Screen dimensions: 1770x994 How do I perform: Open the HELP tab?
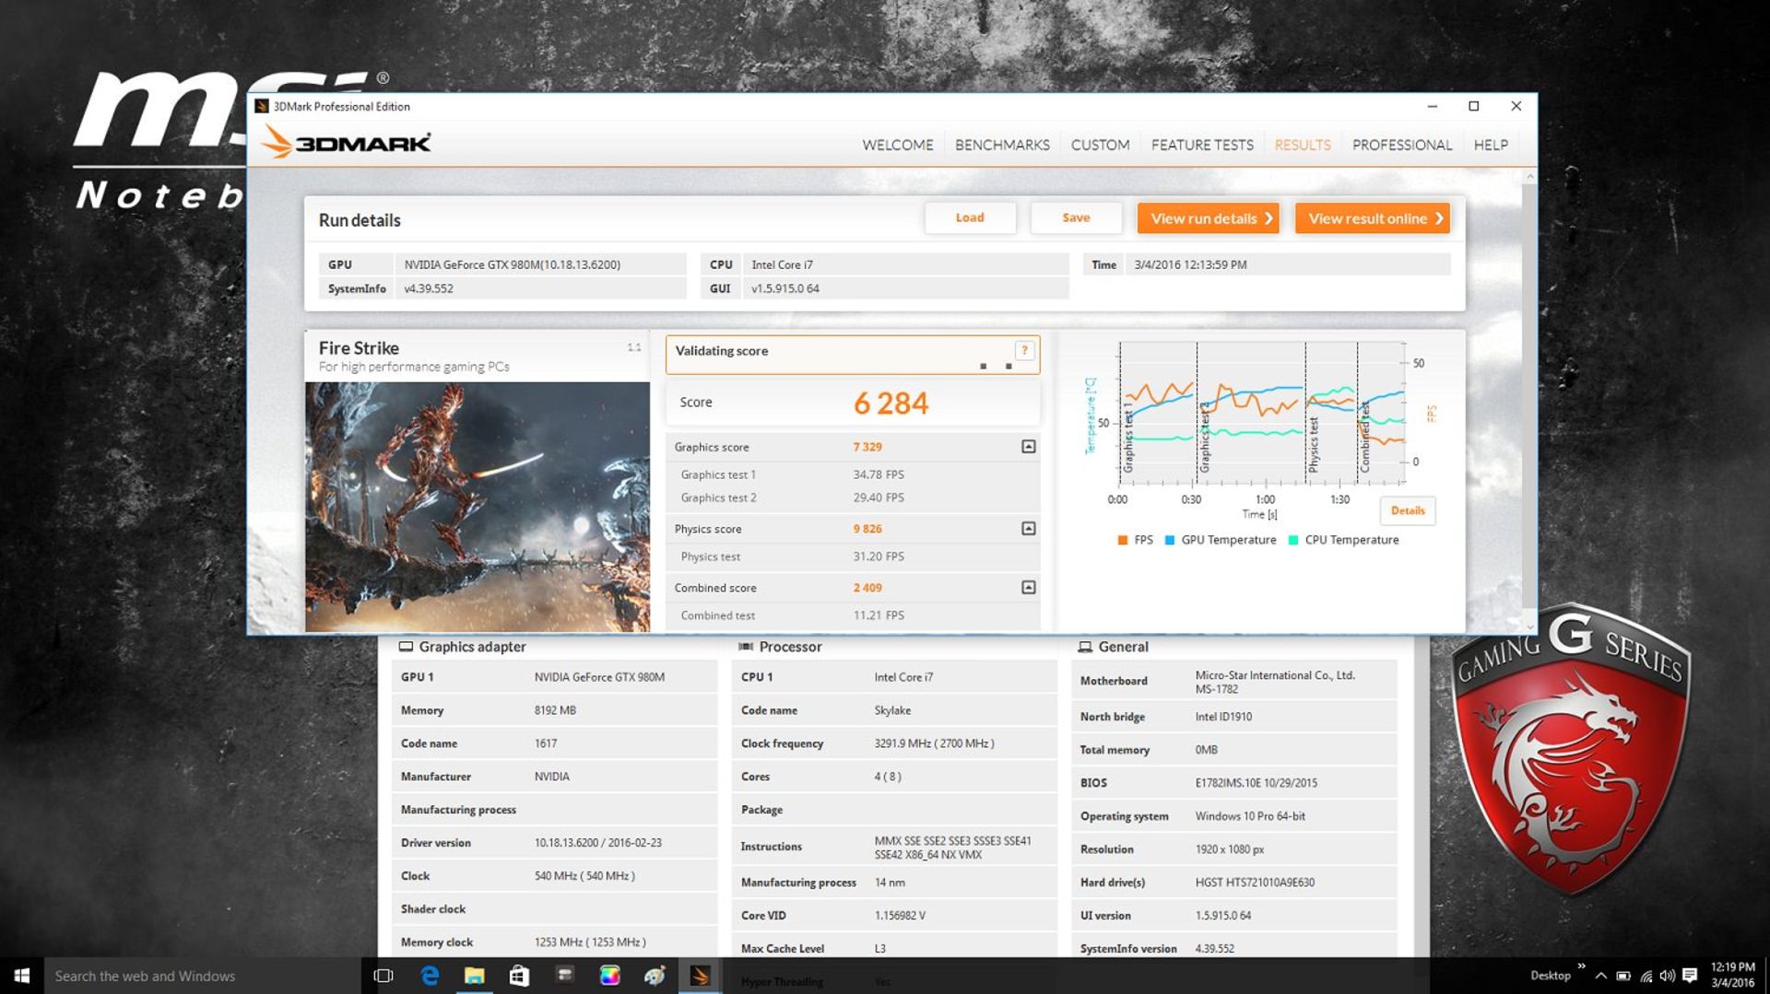[1491, 145]
